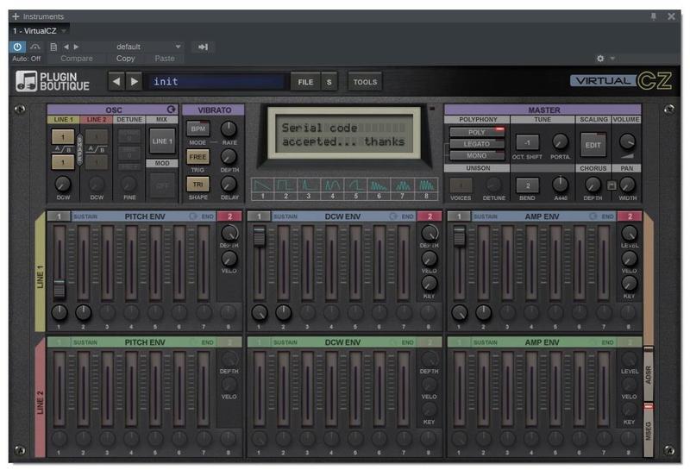Click Copy in the host toolbar
This screenshot has width=690, height=470.
pyautogui.click(x=125, y=59)
